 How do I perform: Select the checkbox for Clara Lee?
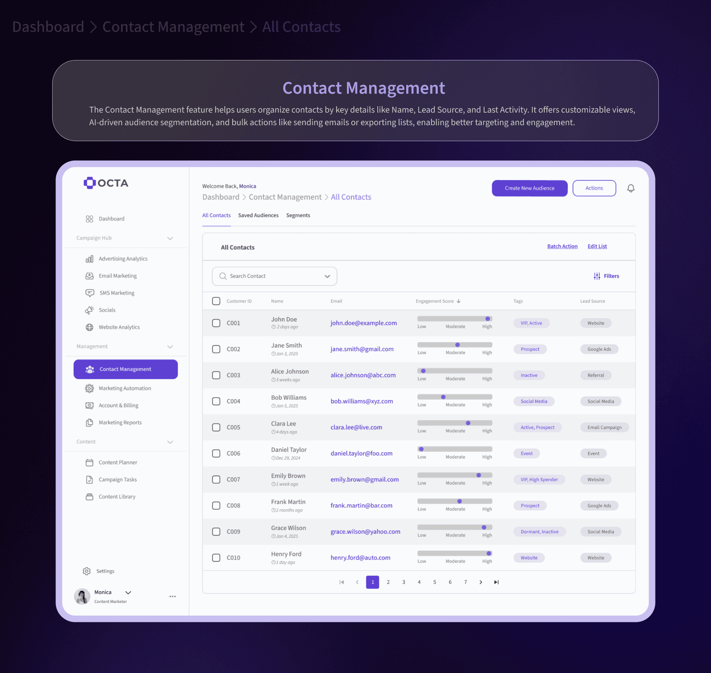click(x=216, y=427)
